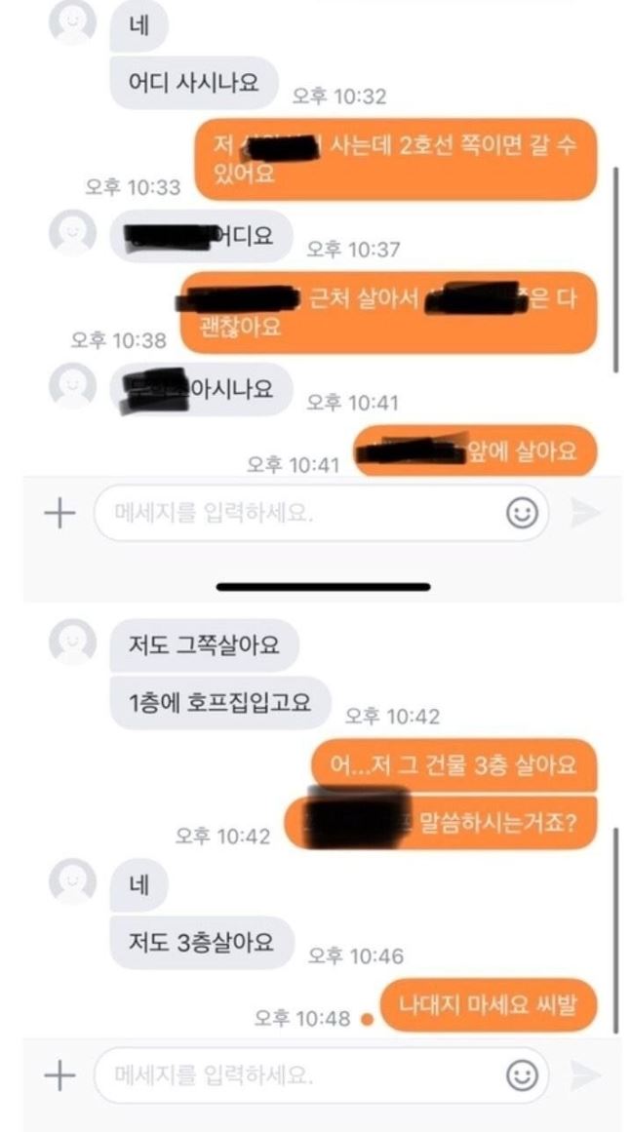The image size is (631, 1132).
Task: Tap the send arrow in lower chat
Action: 585,1076
